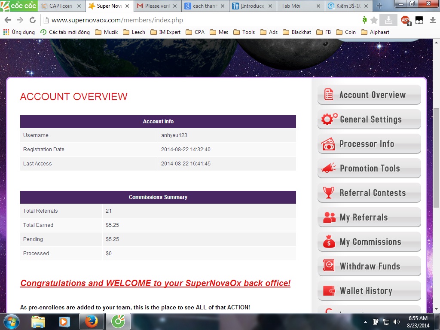440x330 pixels.
Task: Click the gear icon beside General Settings
Action: 329,119
